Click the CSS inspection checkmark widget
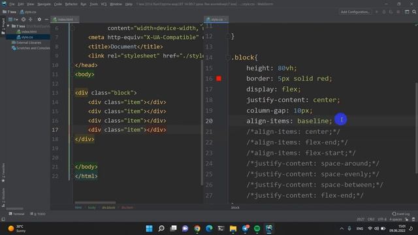418x235 pixels. pos(415,25)
